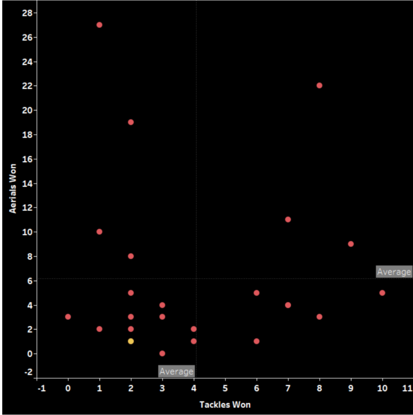
Task: Click the point at 8 tackles, 3 aerials
Action: pyautogui.click(x=319, y=316)
